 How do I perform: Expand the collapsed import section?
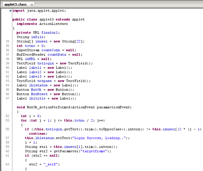[10, 10]
